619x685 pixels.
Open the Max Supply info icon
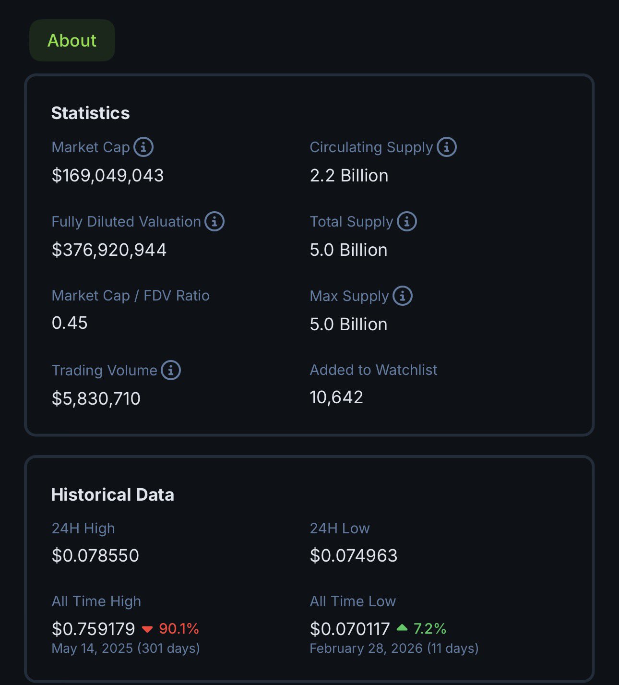point(403,296)
